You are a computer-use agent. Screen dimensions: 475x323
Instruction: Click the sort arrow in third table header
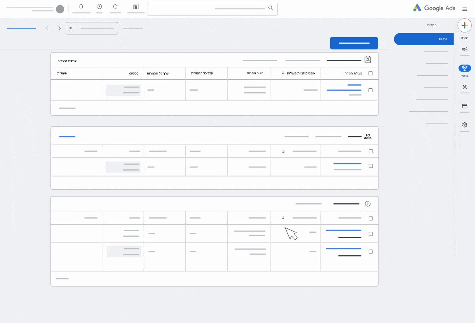(x=283, y=218)
